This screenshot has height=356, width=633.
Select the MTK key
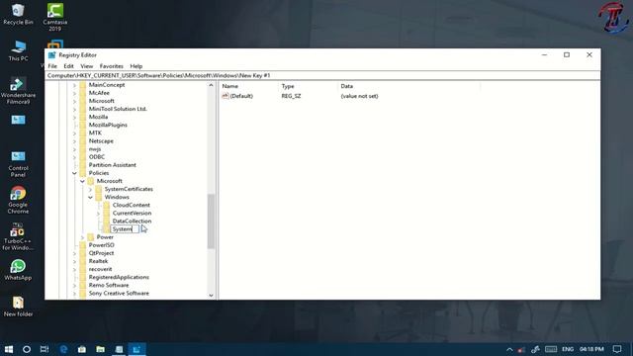95,133
